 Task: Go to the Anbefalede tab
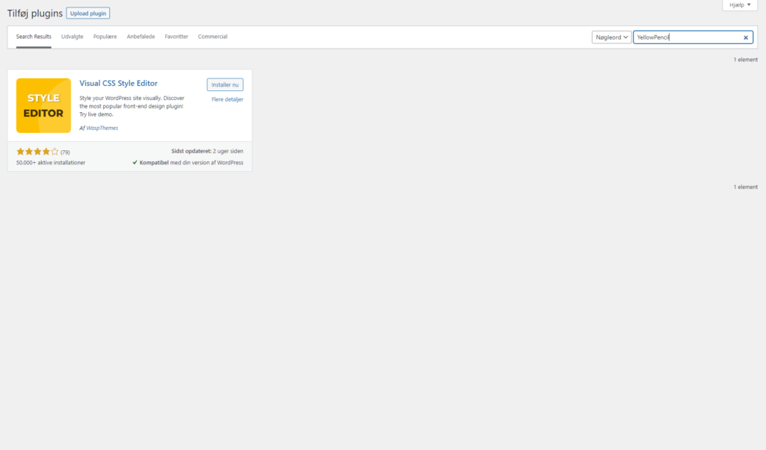point(141,37)
